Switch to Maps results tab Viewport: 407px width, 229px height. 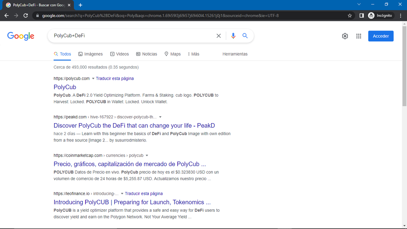tap(172, 54)
